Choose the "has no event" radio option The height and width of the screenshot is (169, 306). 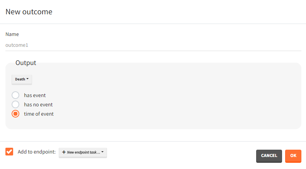tap(15, 104)
